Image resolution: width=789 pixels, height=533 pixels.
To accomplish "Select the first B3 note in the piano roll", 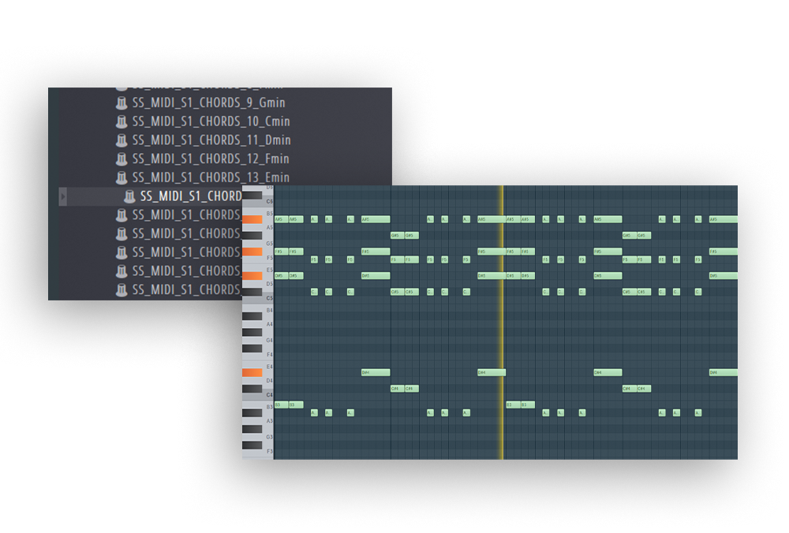I will (x=281, y=404).
